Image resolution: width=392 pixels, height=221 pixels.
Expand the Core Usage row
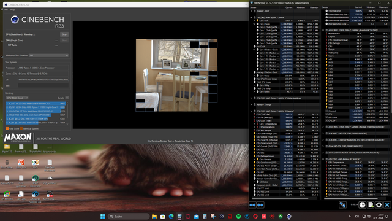pos(255,76)
